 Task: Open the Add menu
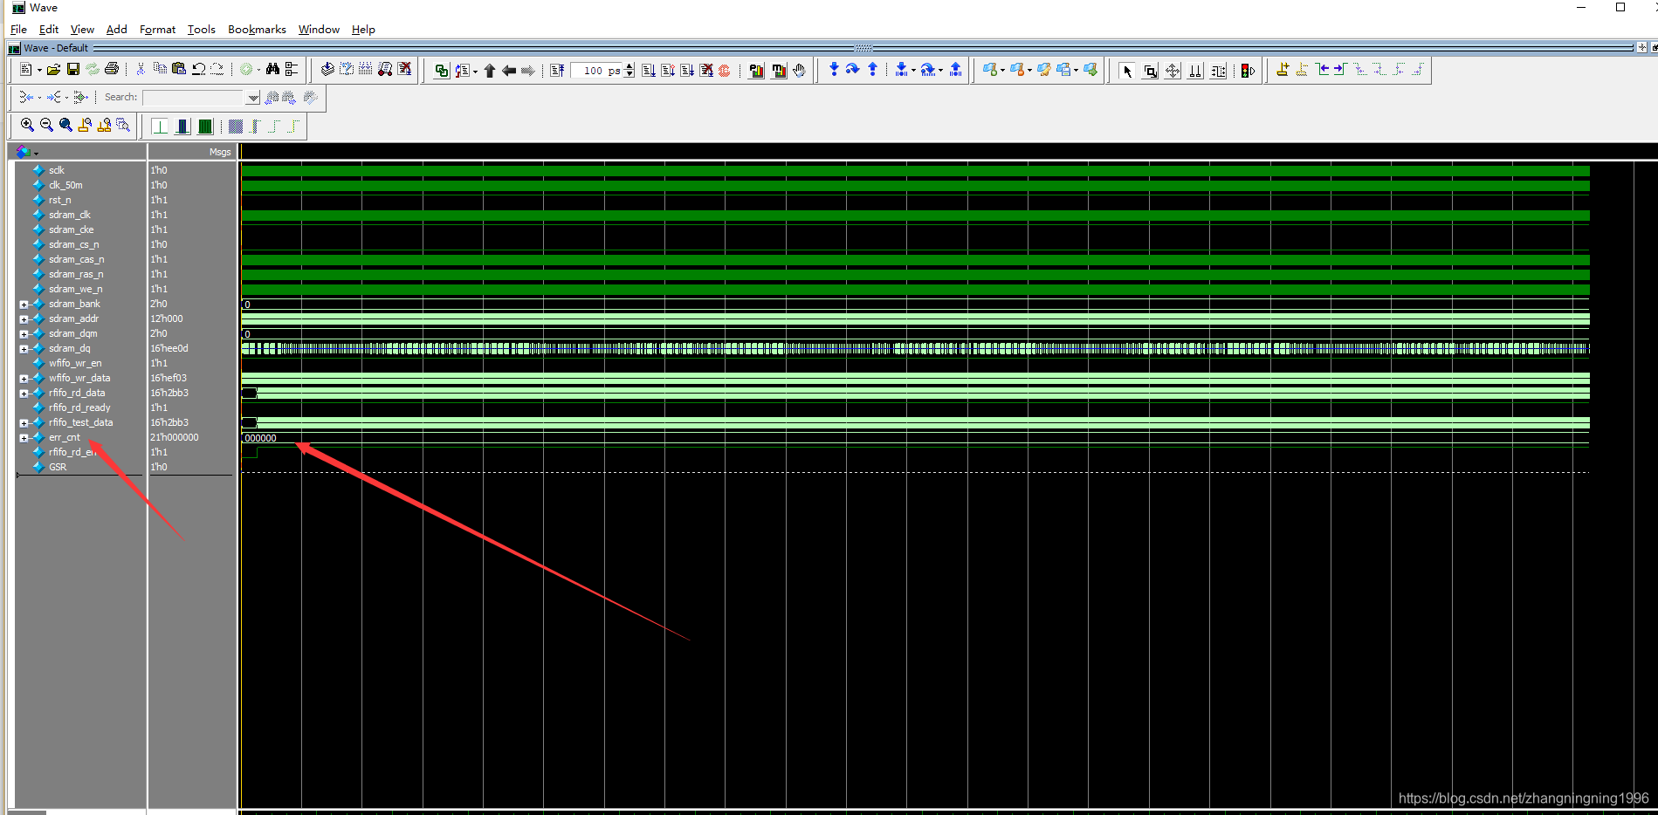pyautogui.click(x=117, y=29)
